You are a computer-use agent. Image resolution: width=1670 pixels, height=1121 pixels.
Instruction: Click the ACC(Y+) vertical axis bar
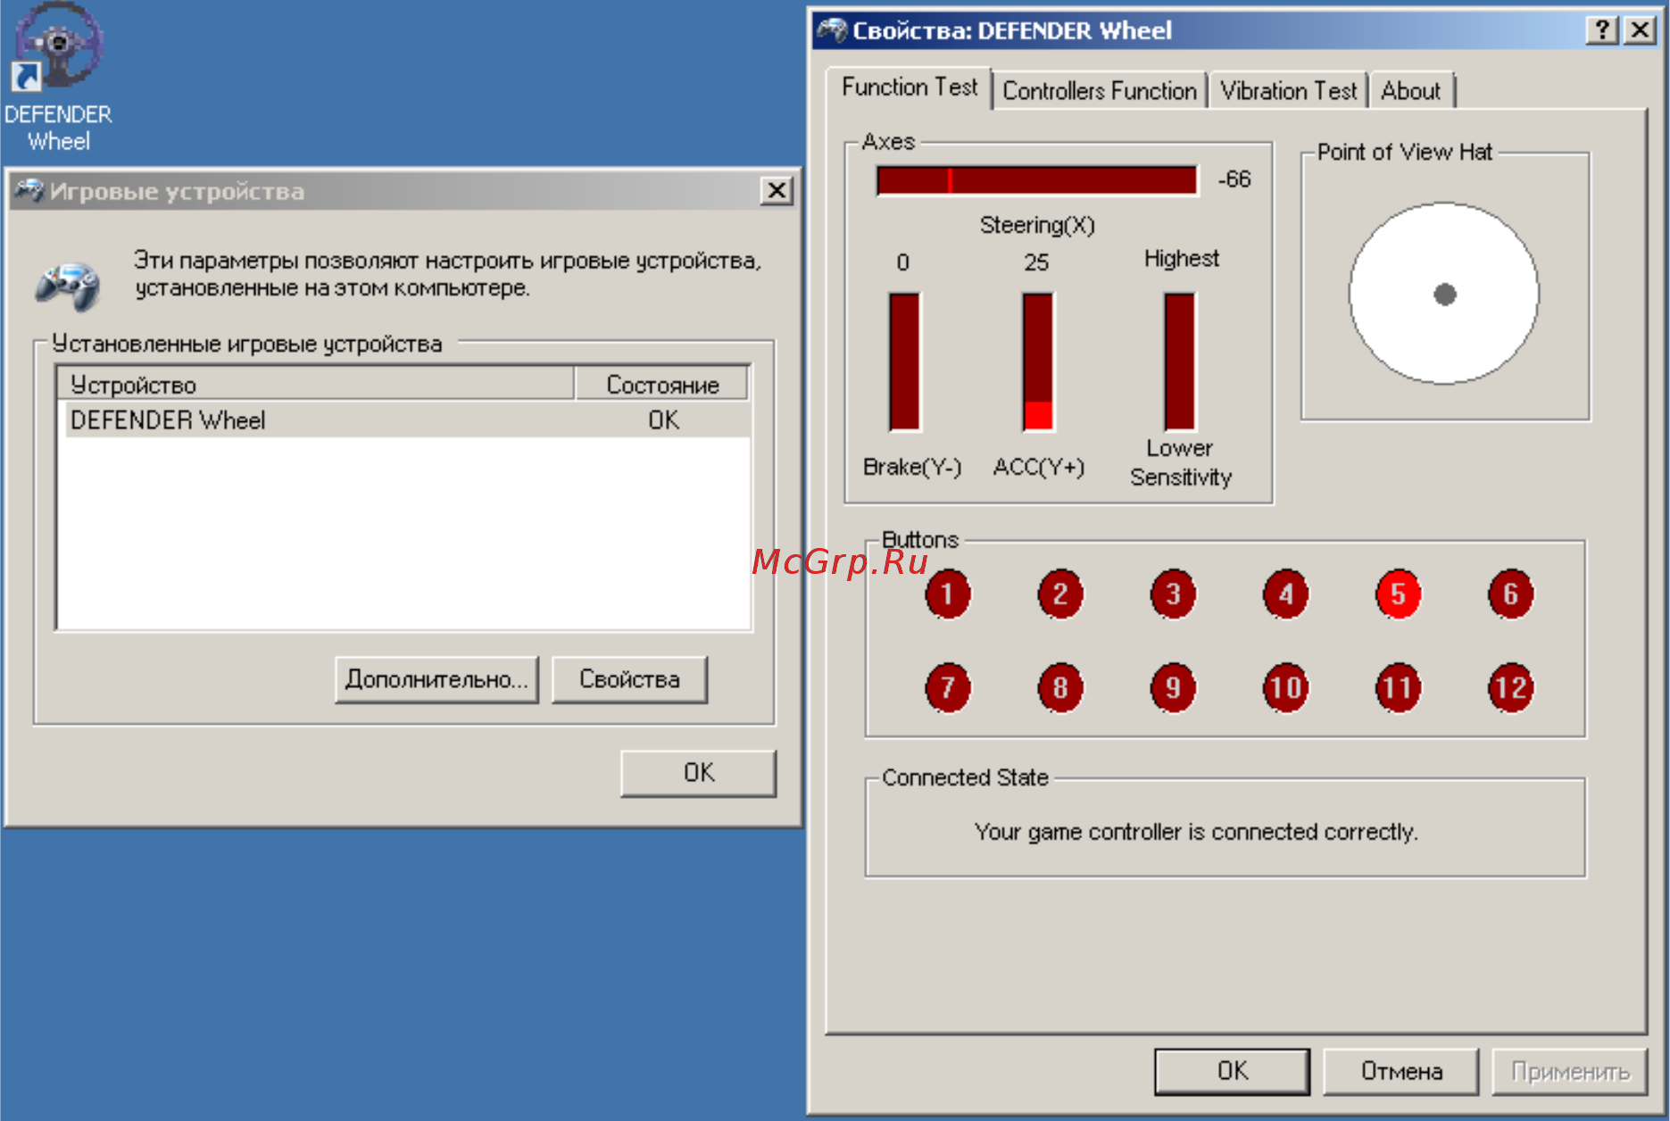click(x=1037, y=362)
